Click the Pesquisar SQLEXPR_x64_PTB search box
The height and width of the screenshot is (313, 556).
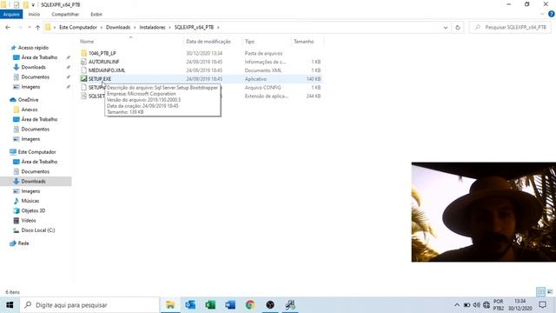(511, 27)
